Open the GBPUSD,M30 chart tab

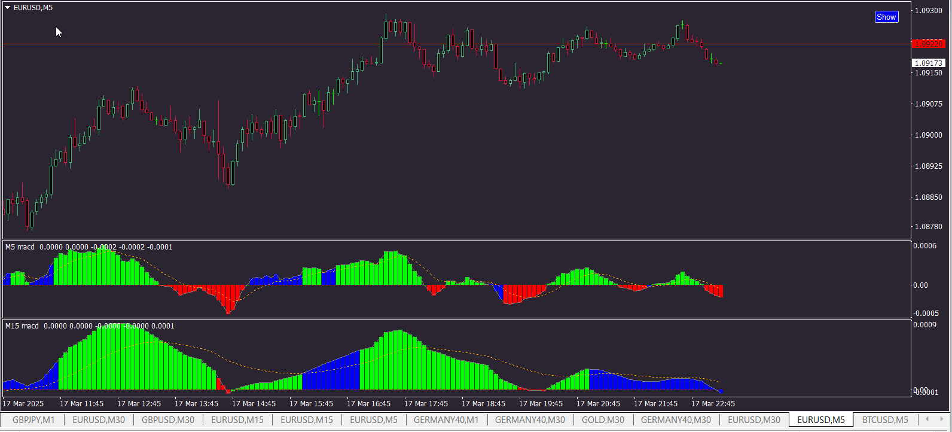168,419
